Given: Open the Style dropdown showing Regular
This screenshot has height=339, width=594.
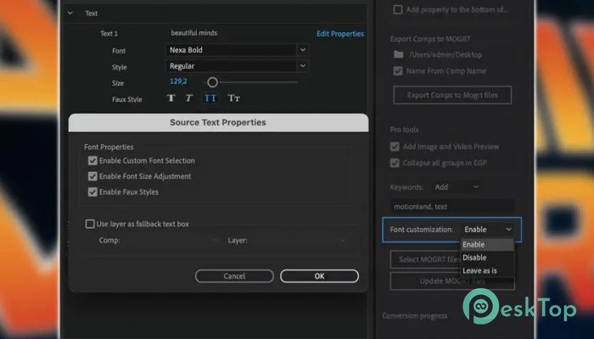Looking at the screenshot, I should (x=237, y=66).
